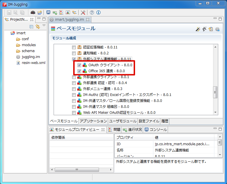
Task: Check the IM-Authz Excelインポート checkbox
Action: [74, 95]
